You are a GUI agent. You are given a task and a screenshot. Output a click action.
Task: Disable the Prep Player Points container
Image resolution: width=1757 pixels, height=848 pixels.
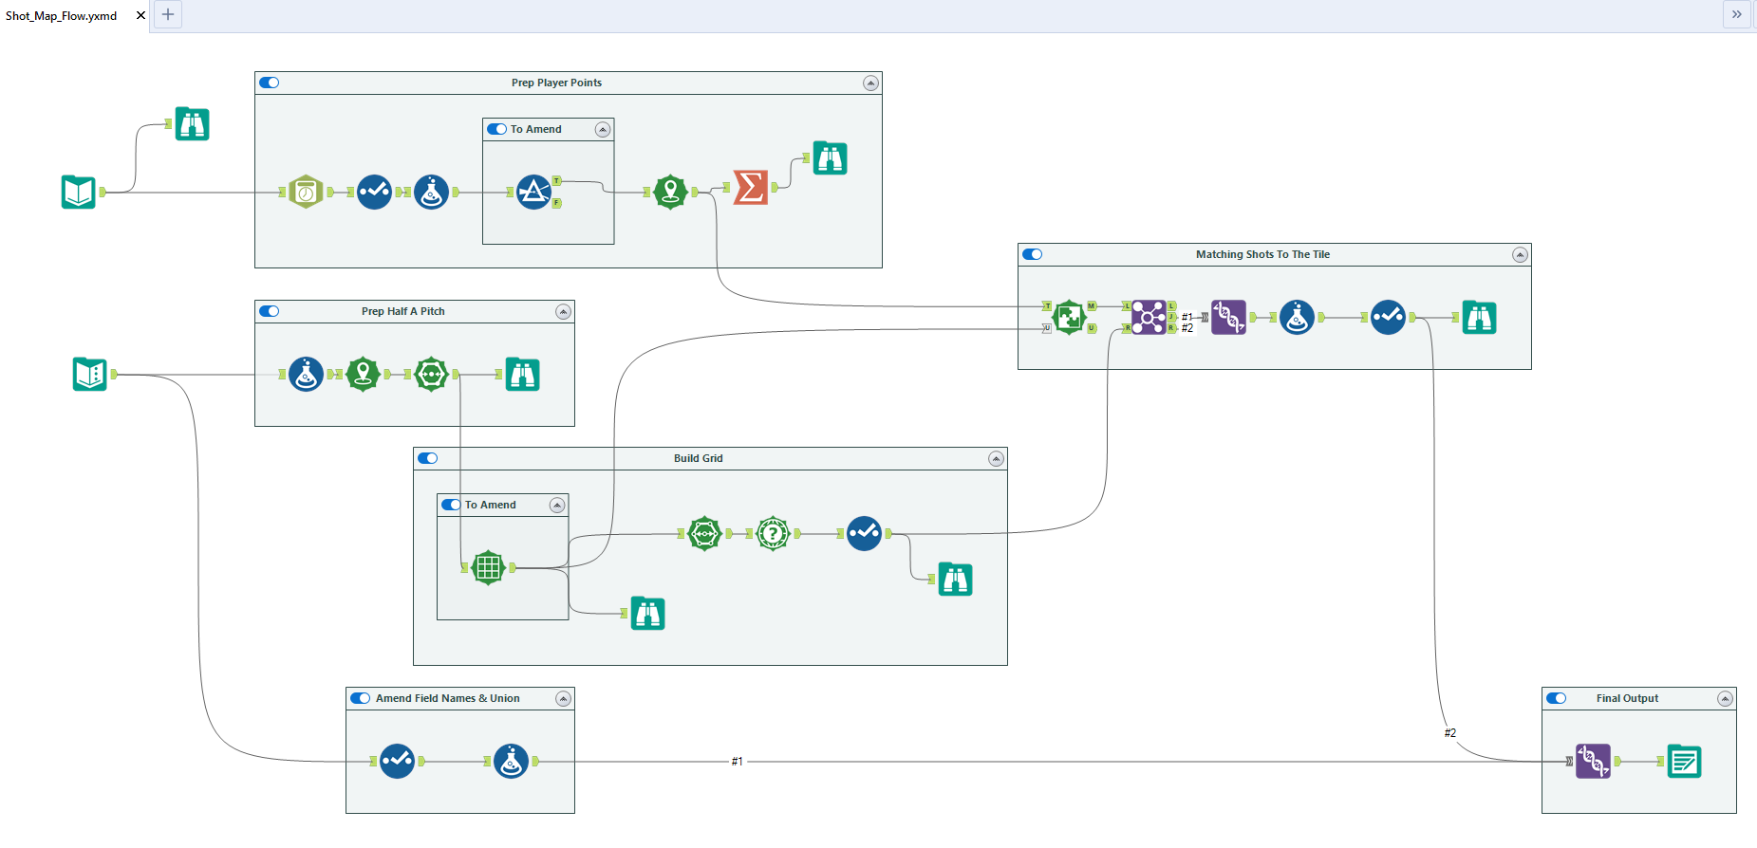pos(270,83)
